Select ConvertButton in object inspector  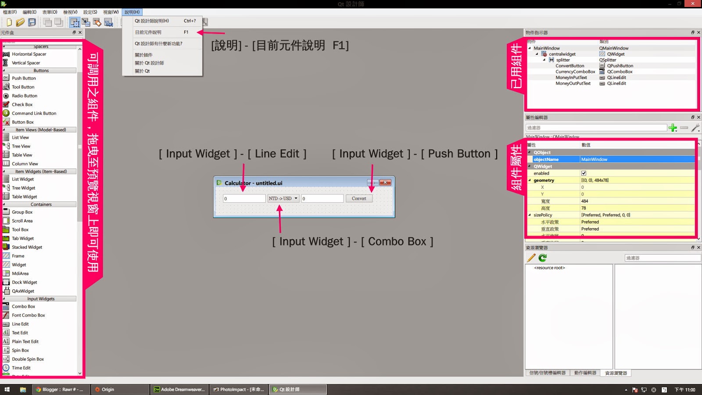569,66
